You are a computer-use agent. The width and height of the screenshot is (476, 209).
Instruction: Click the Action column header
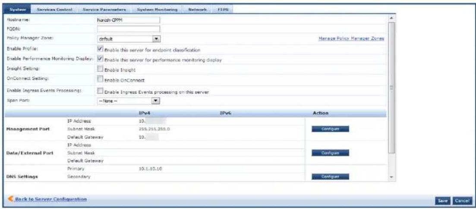[x=321, y=113]
